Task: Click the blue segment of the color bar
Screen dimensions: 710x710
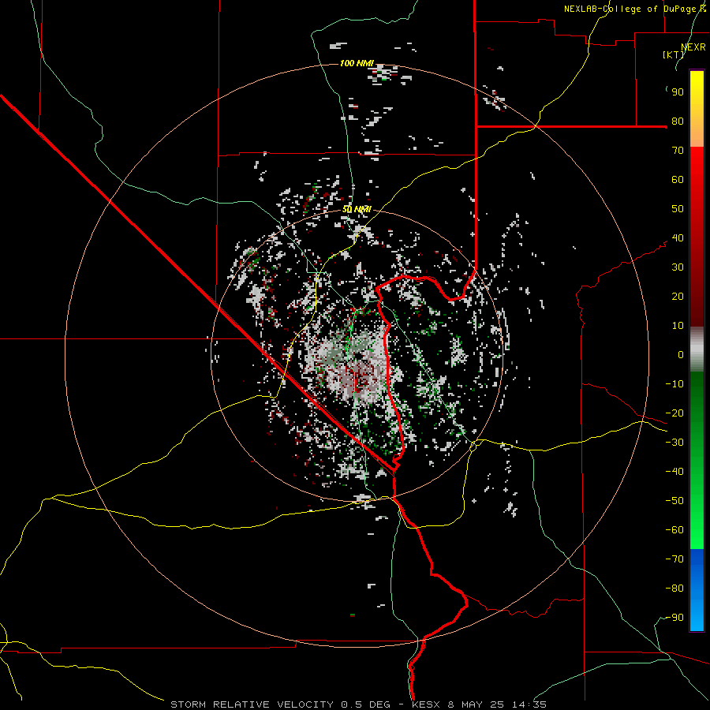Action: click(x=697, y=590)
